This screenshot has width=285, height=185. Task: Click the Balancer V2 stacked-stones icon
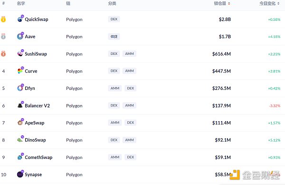tap(20, 106)
